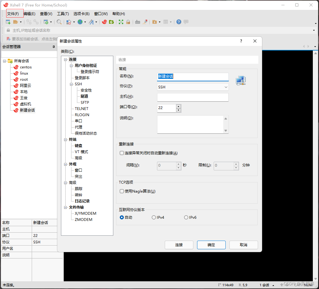Click the new folder plus toolbar icon
The width and height of the screenshot is (319, 289).
coord(155,22)
